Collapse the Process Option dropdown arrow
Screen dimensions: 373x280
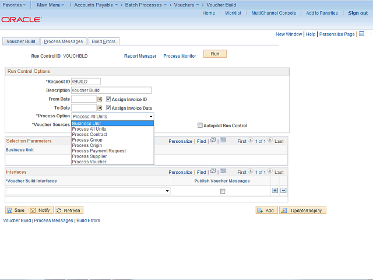[x=151, y=117]
